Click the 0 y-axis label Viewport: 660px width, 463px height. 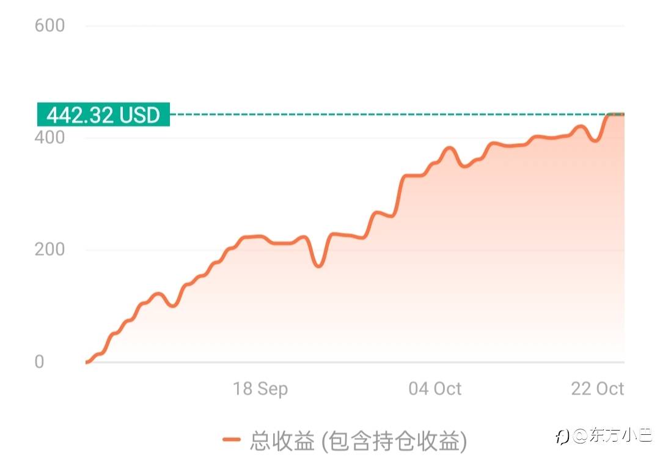click(x=39, y=361)
